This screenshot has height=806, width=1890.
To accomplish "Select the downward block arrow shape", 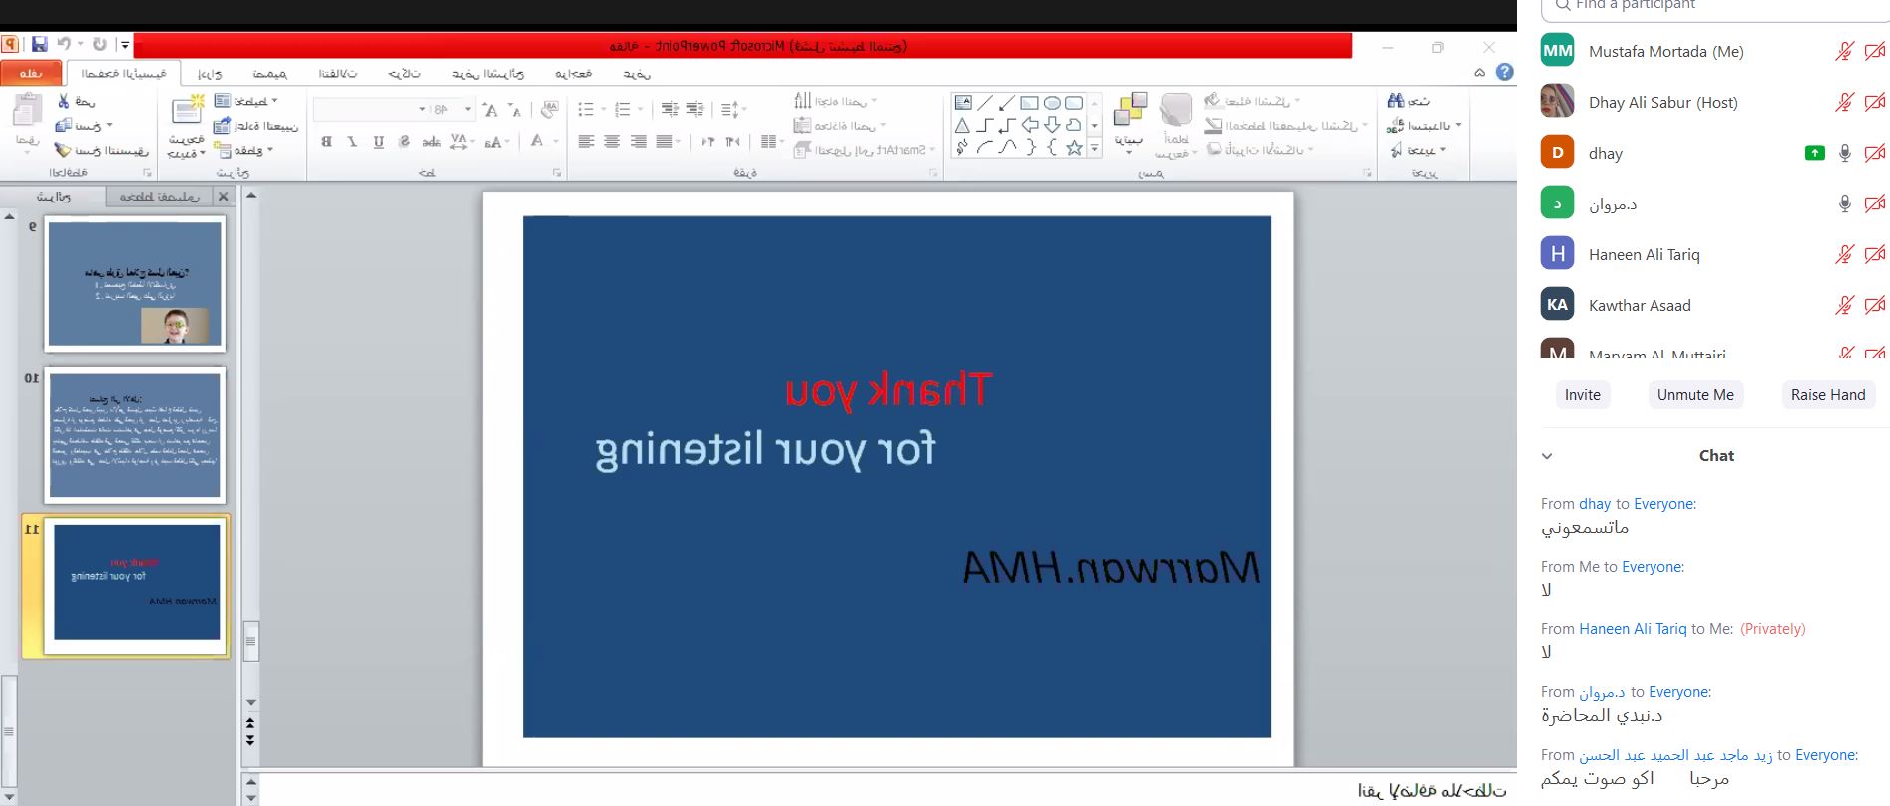I will click(x=1052, y=125).
